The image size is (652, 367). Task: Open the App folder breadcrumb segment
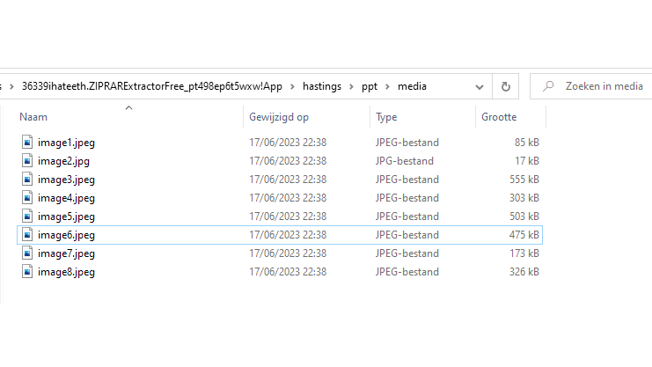[x=273, y=86]
